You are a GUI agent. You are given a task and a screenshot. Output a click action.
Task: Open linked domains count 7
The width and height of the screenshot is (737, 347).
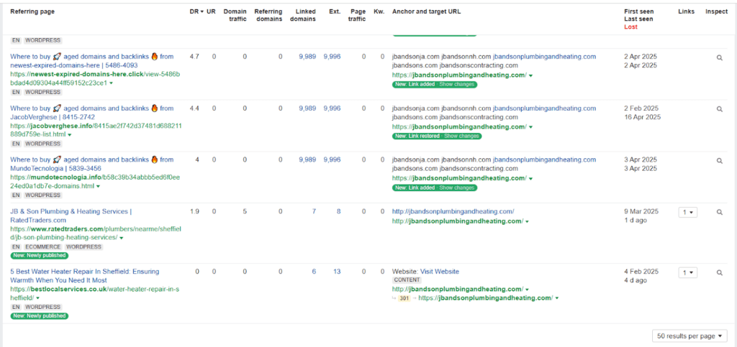coord(314,211)
